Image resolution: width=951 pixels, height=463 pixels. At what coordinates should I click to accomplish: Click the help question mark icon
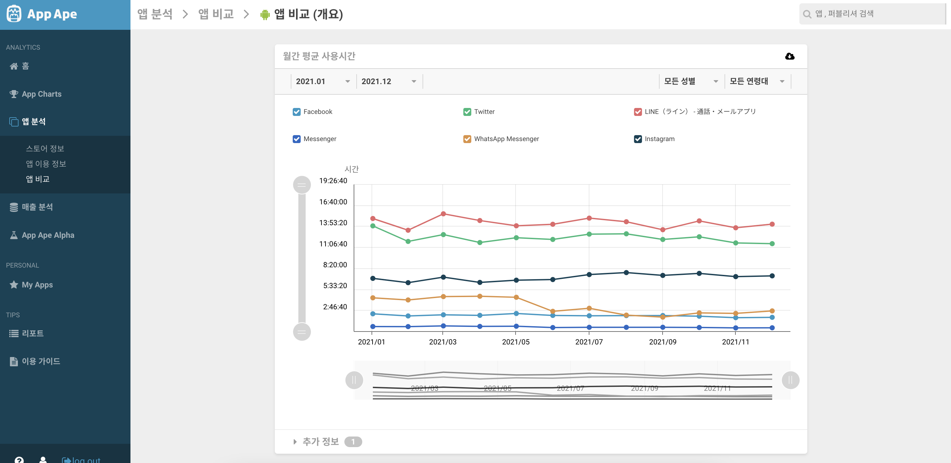[x=19, y=459]
